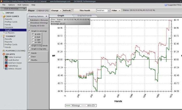Click the Import icon in sidebar

click(4, 13)
